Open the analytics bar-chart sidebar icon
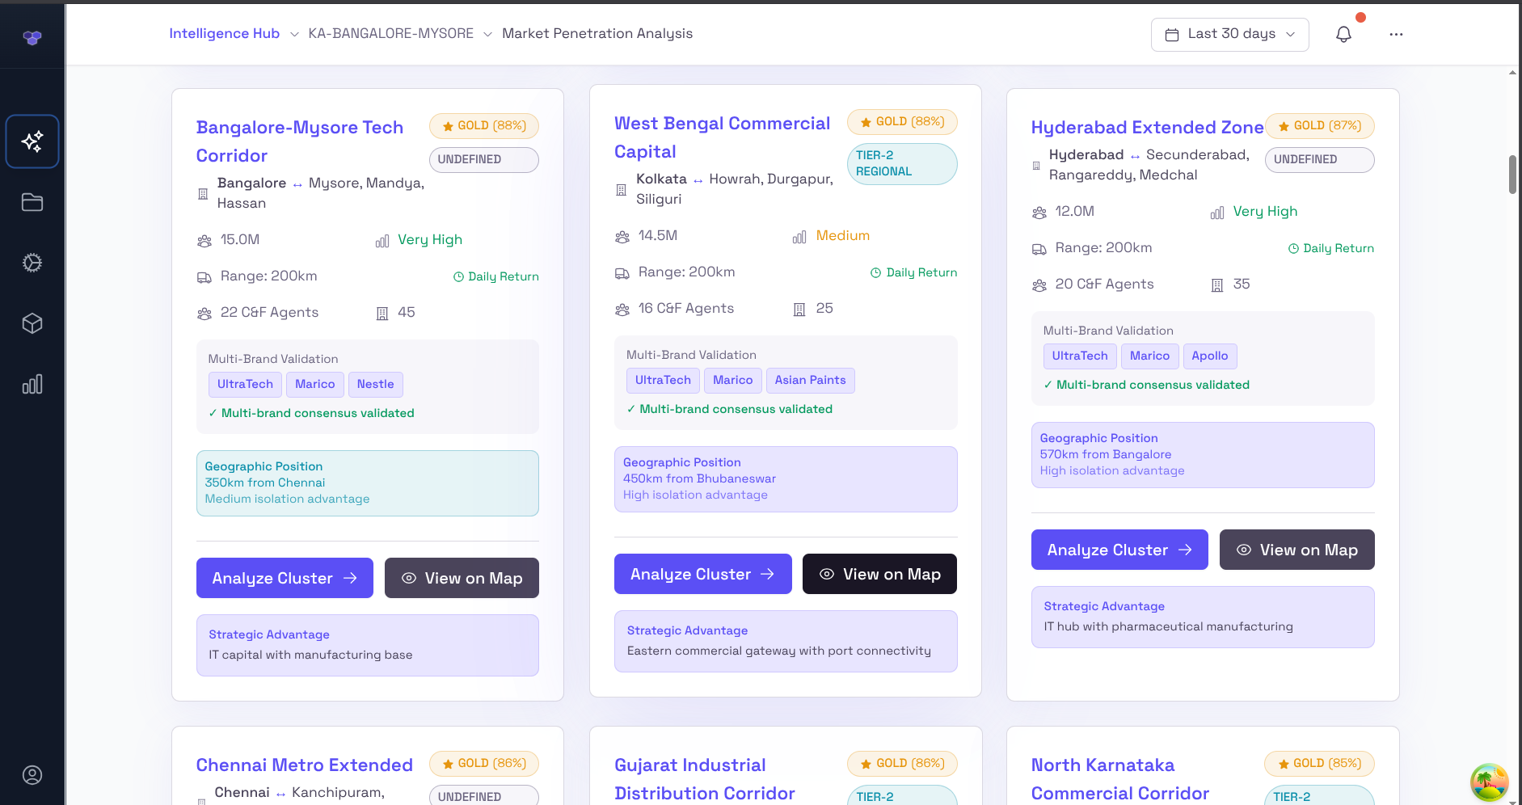1522x805 pixels. tap(32, 385)
